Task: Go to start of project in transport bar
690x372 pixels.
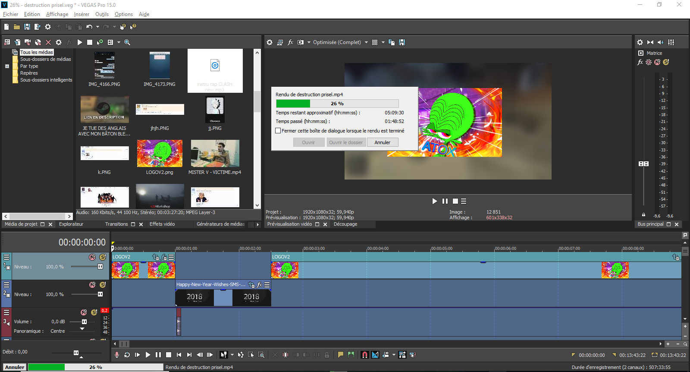Action: 179,355
